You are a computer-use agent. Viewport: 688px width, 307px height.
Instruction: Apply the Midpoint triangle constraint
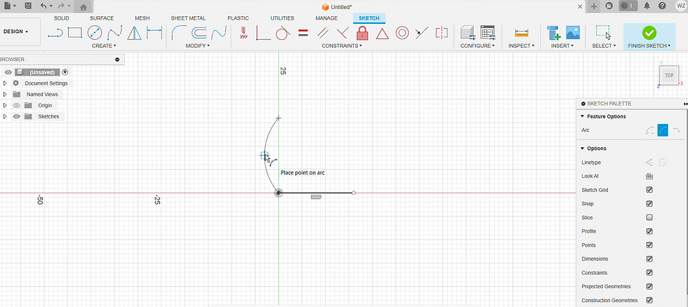tap(382, 33)
